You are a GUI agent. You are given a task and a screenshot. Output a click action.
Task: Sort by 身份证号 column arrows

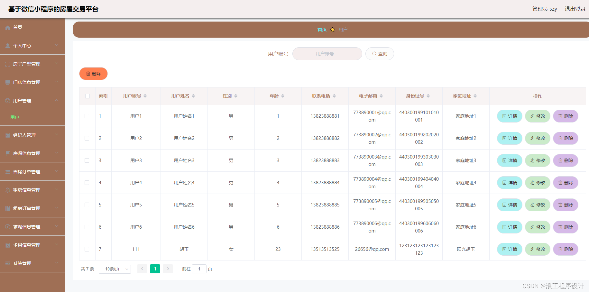(428, 96)
